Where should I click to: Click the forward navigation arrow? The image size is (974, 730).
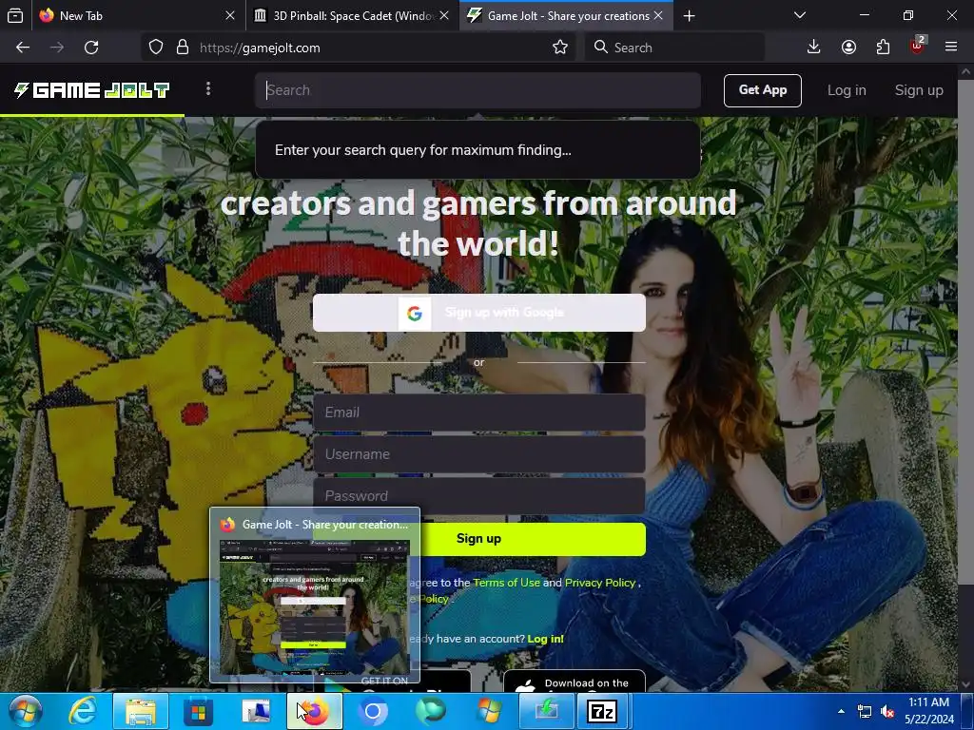(x=57, y=48)
